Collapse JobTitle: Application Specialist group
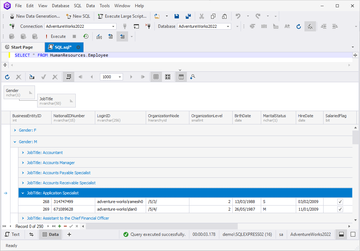 tap(23, 193)
